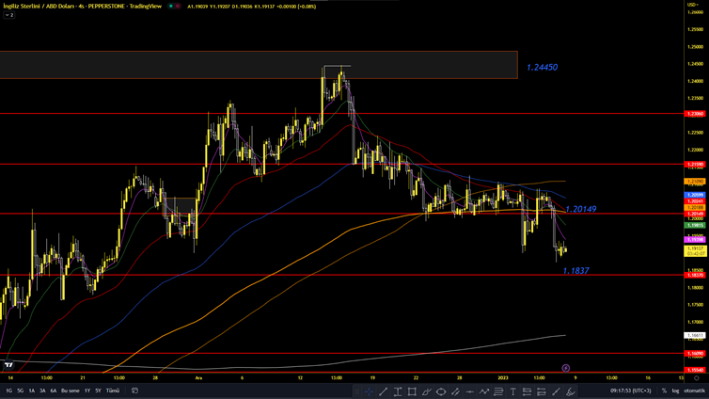
Task: Select the text annotation tool
Action: (512, 391)
